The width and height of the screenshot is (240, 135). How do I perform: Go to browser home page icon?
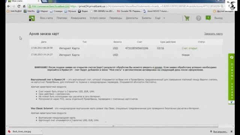tap(24, 6)
